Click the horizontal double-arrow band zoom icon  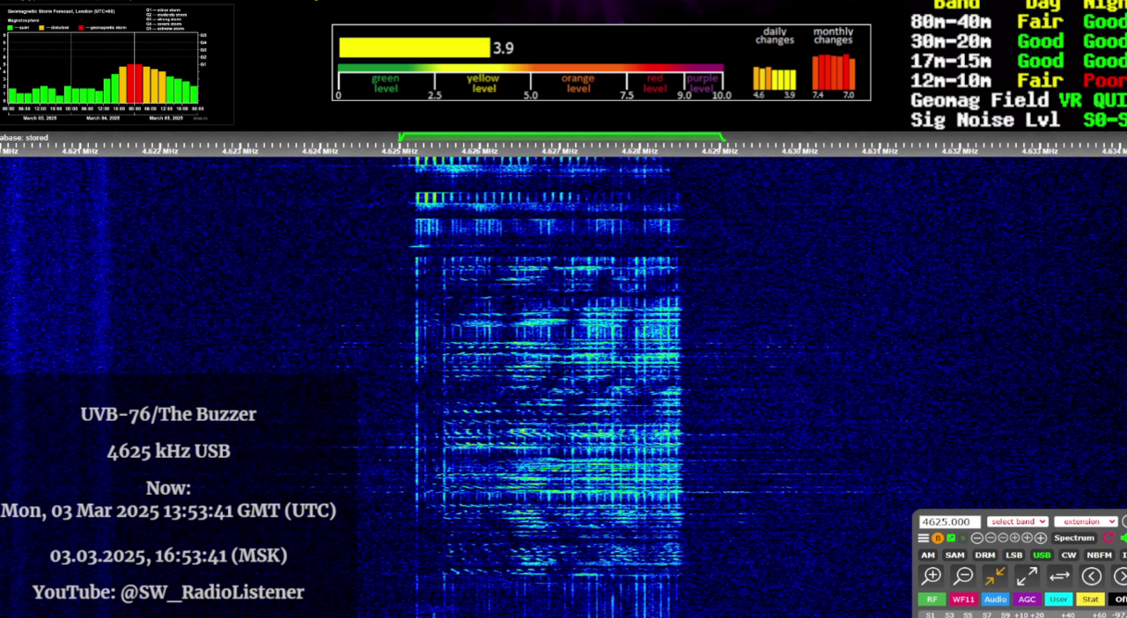tap(1059, 577)
